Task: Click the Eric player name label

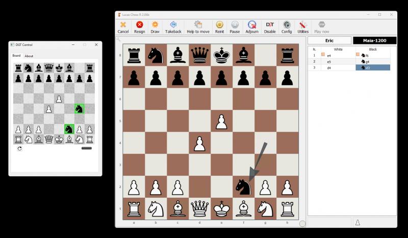Action: 329,40
